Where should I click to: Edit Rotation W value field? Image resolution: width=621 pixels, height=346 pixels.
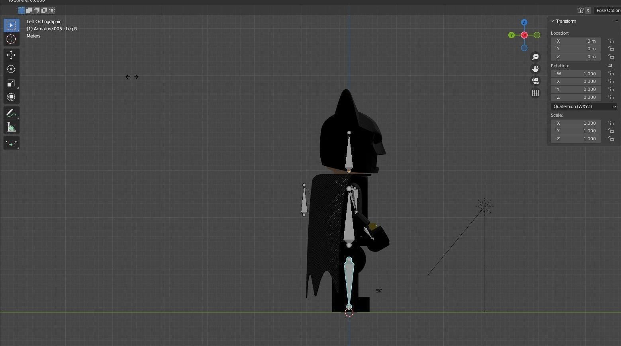tap(576, 74)
